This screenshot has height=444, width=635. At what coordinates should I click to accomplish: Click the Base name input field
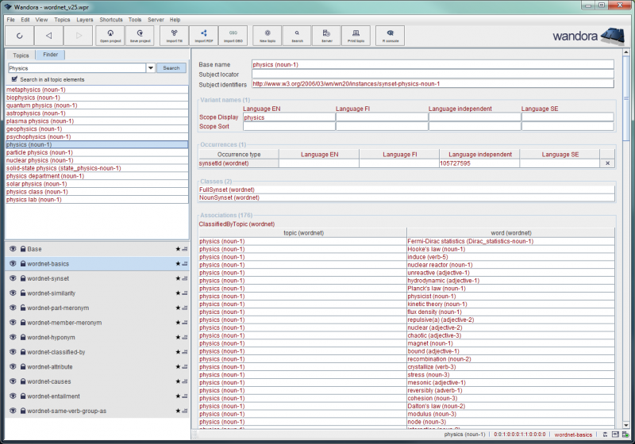point(433,64)
